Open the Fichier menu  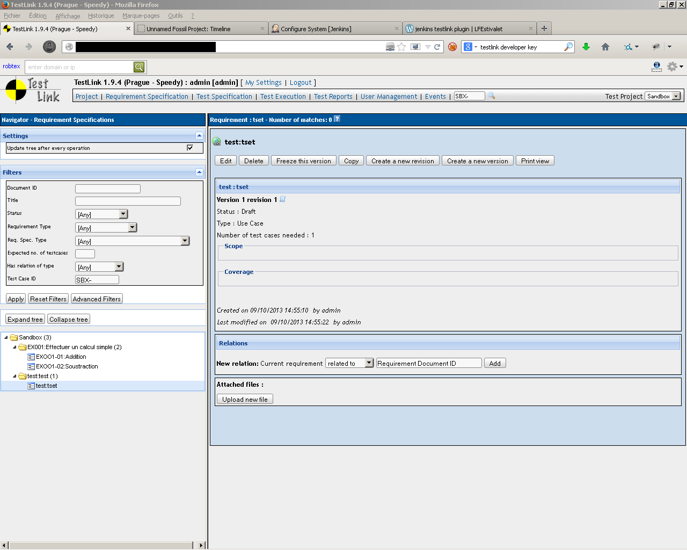pos(12,16)
